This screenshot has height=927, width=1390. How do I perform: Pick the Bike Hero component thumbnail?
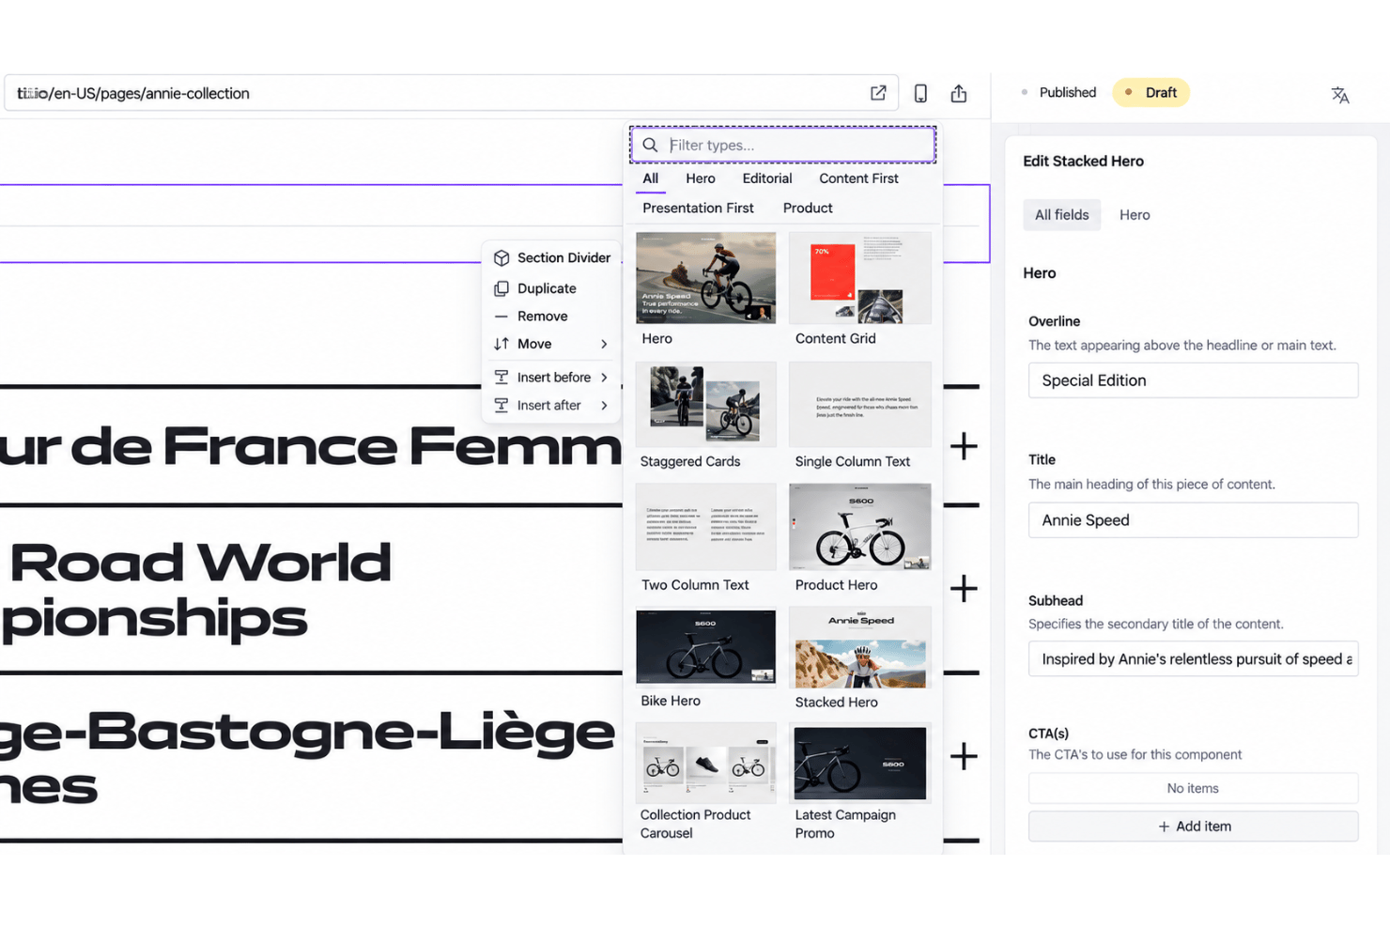pyautogui.click(x=706, y=647)
